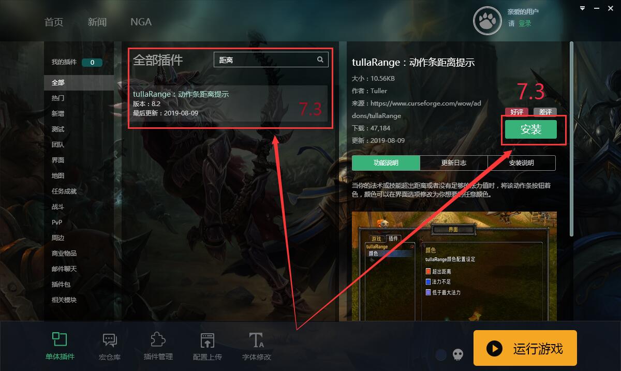Open 配置上传 upload icon
Image resolution: width=621 pixels, height=371 pixels.
coord(208,340)
